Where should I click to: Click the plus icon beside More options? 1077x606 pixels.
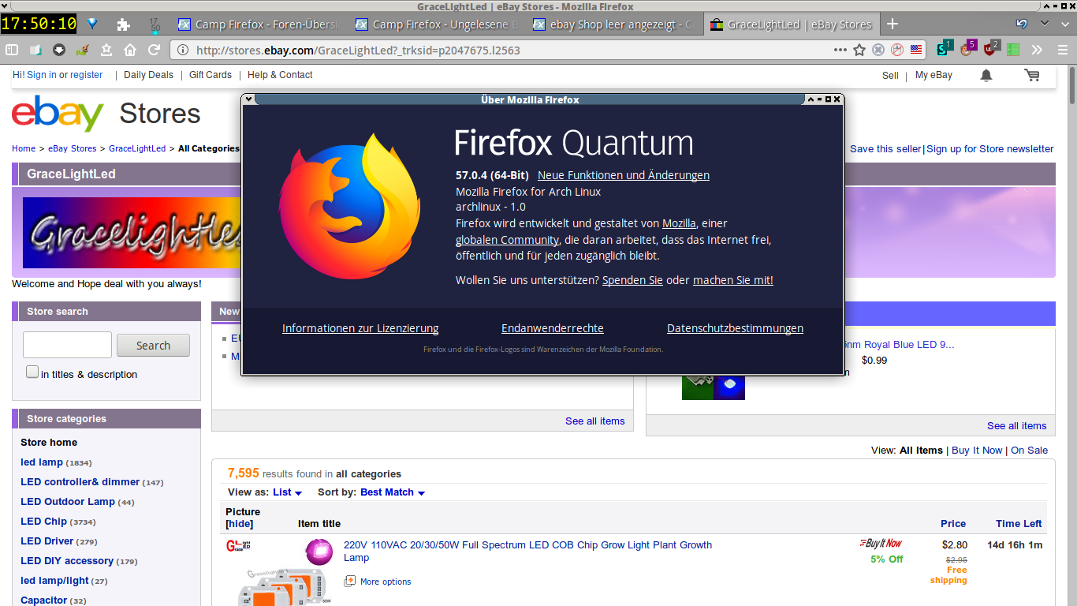(x=350, y=582)
